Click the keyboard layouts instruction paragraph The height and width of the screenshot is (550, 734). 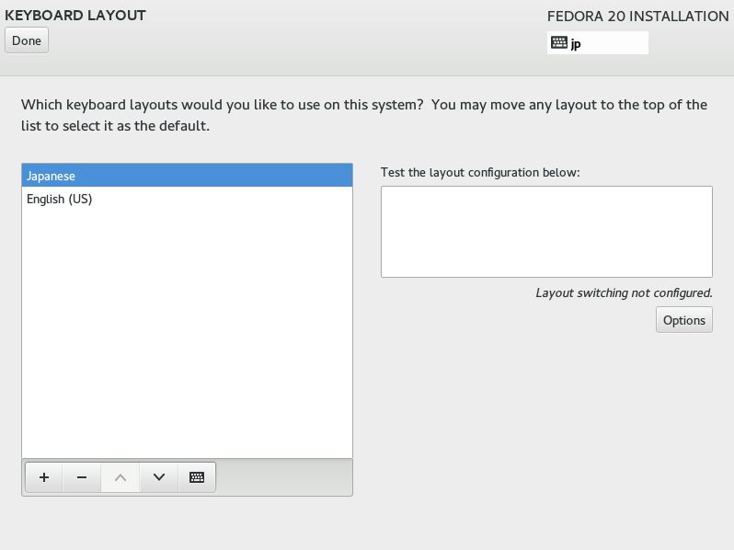pyautogui.click(x=364, y=115)
